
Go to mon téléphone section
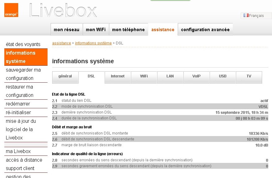128,30
